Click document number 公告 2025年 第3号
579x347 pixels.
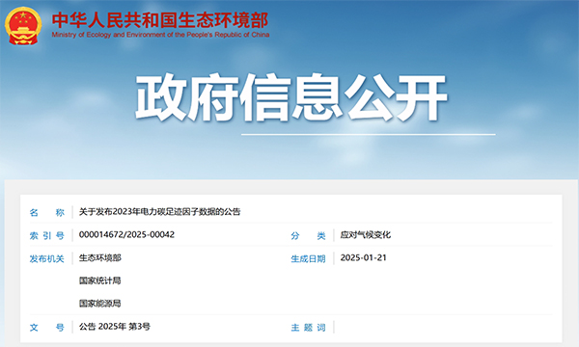coord(115,327)
